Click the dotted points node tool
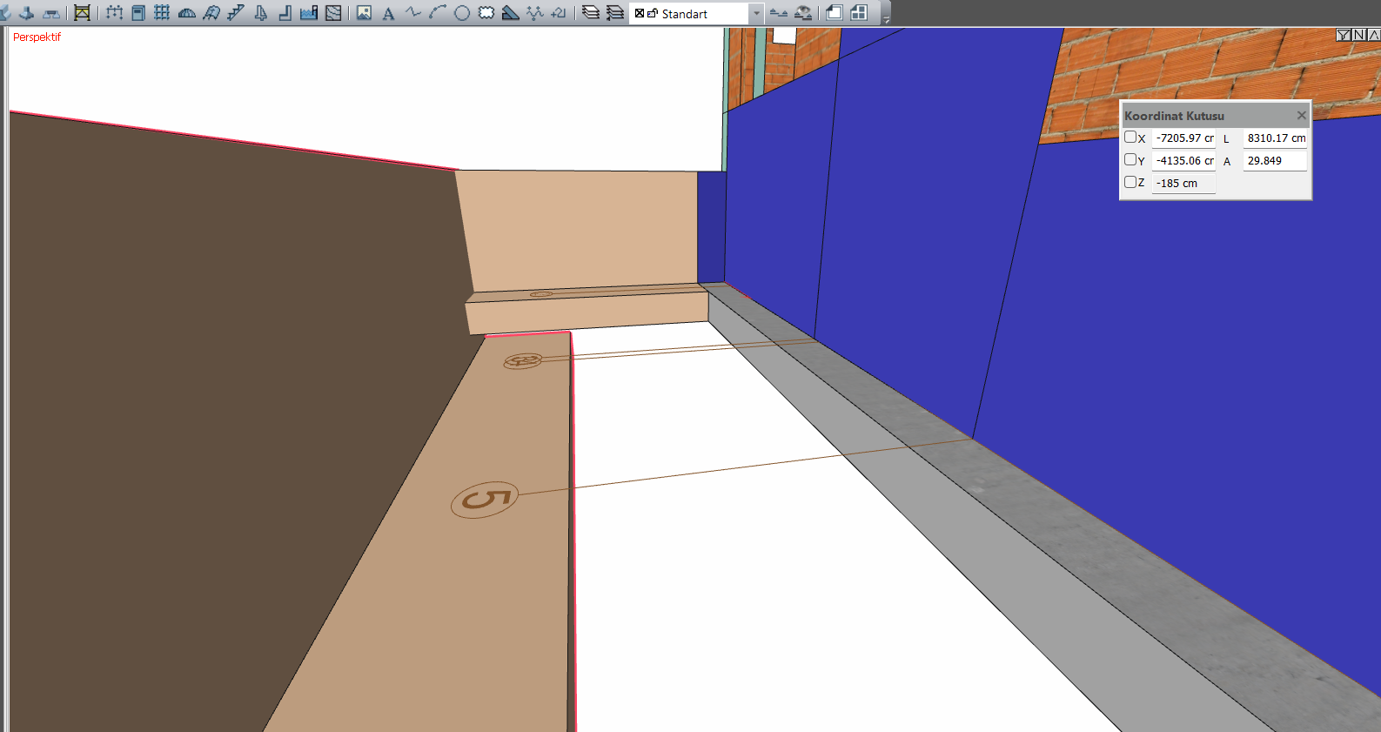 point(534,13)
